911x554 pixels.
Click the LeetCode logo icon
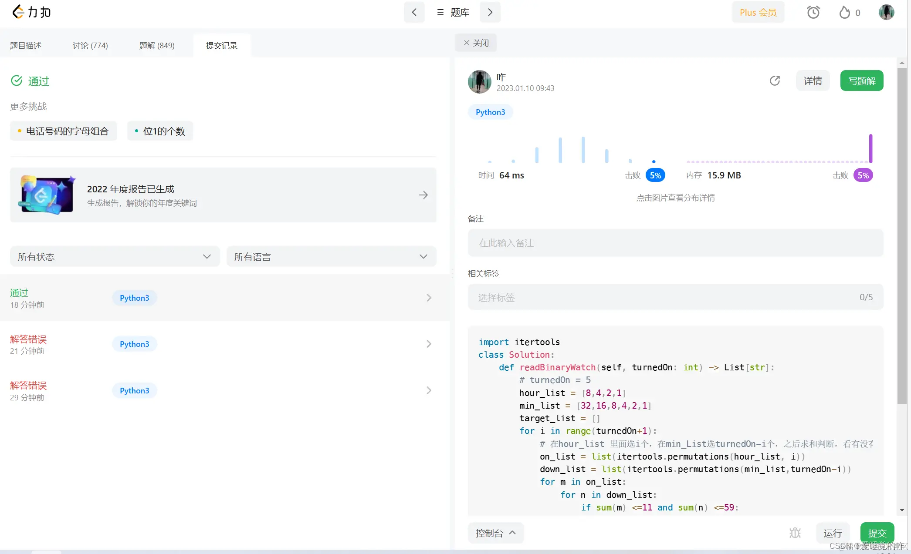pos(18,12)
